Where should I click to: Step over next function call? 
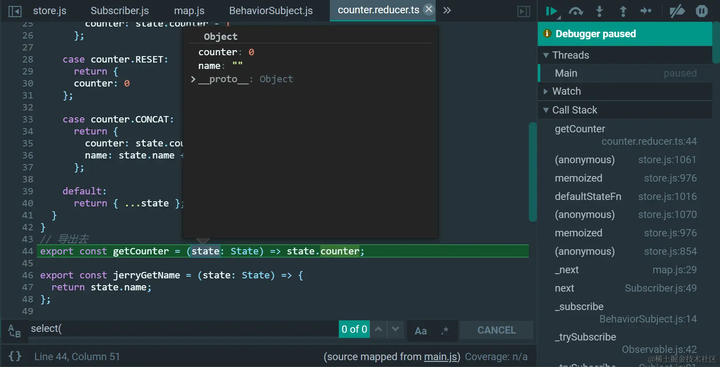click(576, 12)
